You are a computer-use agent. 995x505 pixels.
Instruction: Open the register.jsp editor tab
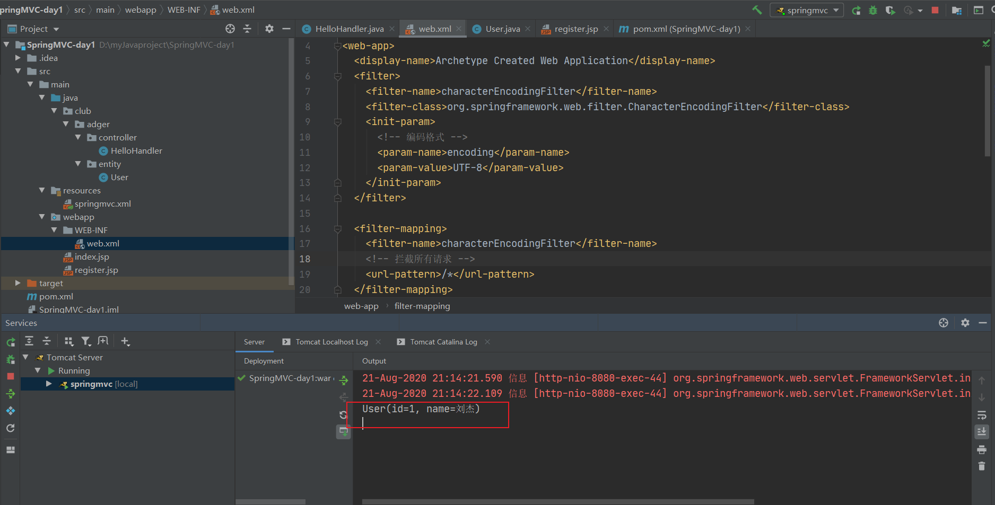pos(575,29)
